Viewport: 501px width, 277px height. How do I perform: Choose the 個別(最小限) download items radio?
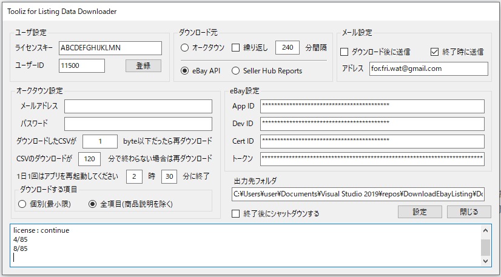click(22, 204)
